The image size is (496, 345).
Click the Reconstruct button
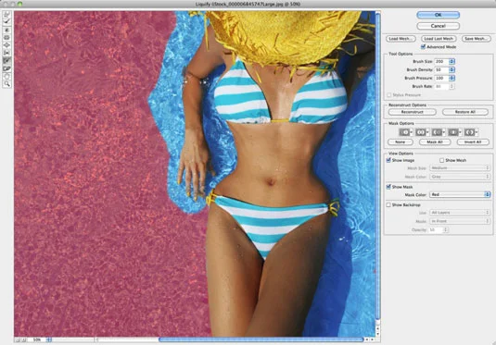click(x=413, y=112)
